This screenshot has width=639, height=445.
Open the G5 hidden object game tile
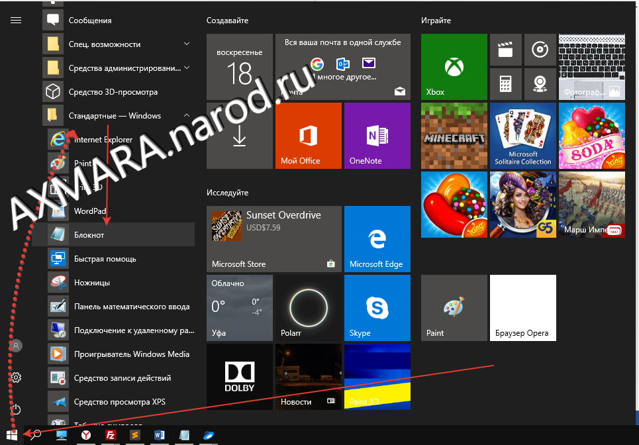click(x=523, y=205)
